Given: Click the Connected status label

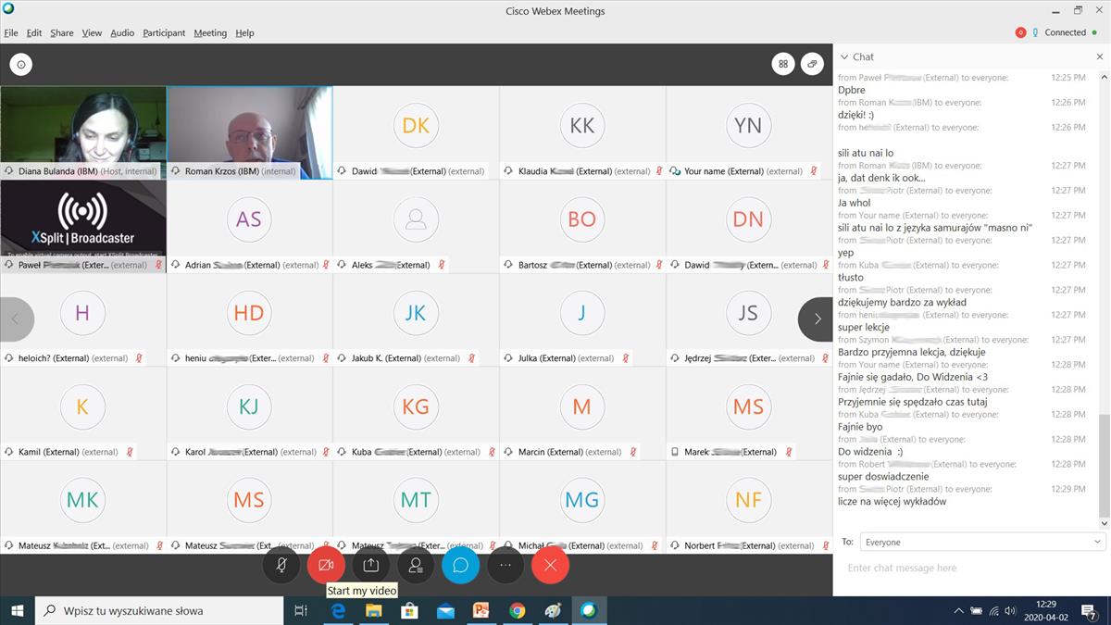Looking at the screenshot, I should pyautogui.click(x=1065, y=32).
